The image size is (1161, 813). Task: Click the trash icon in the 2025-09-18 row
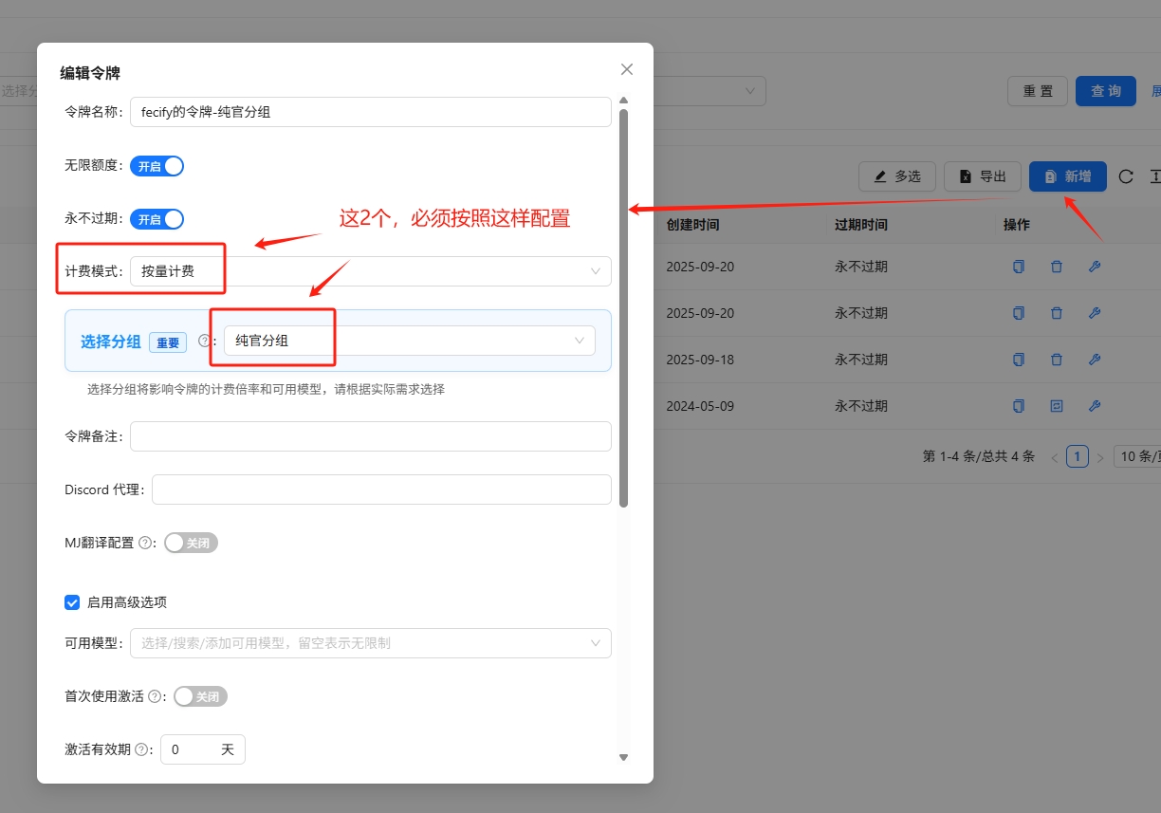coord(1057,360)
